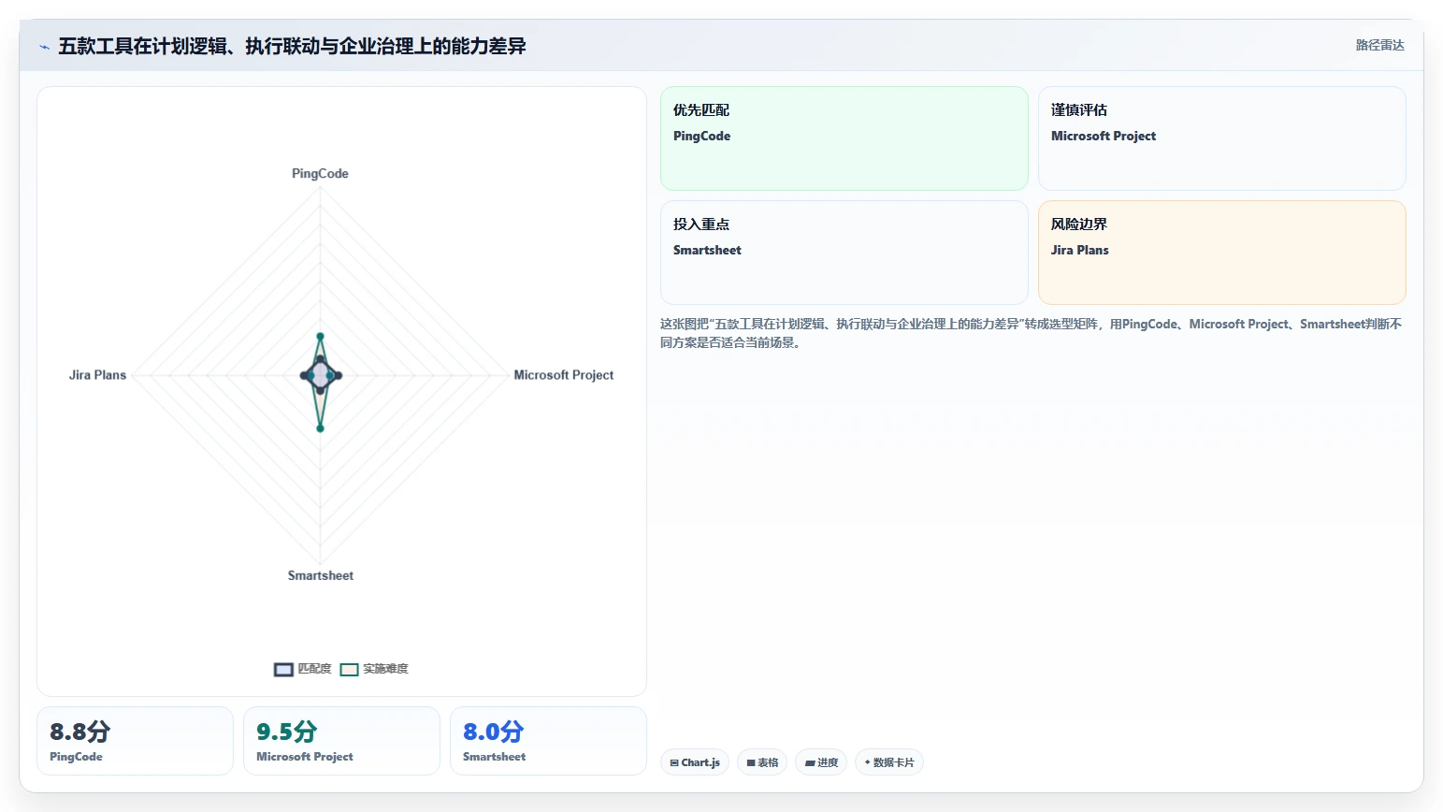Click the Jira Plans radar axis label
Image resolution: width=1443 pixels, height=812 pixels.
click(97, 375)
